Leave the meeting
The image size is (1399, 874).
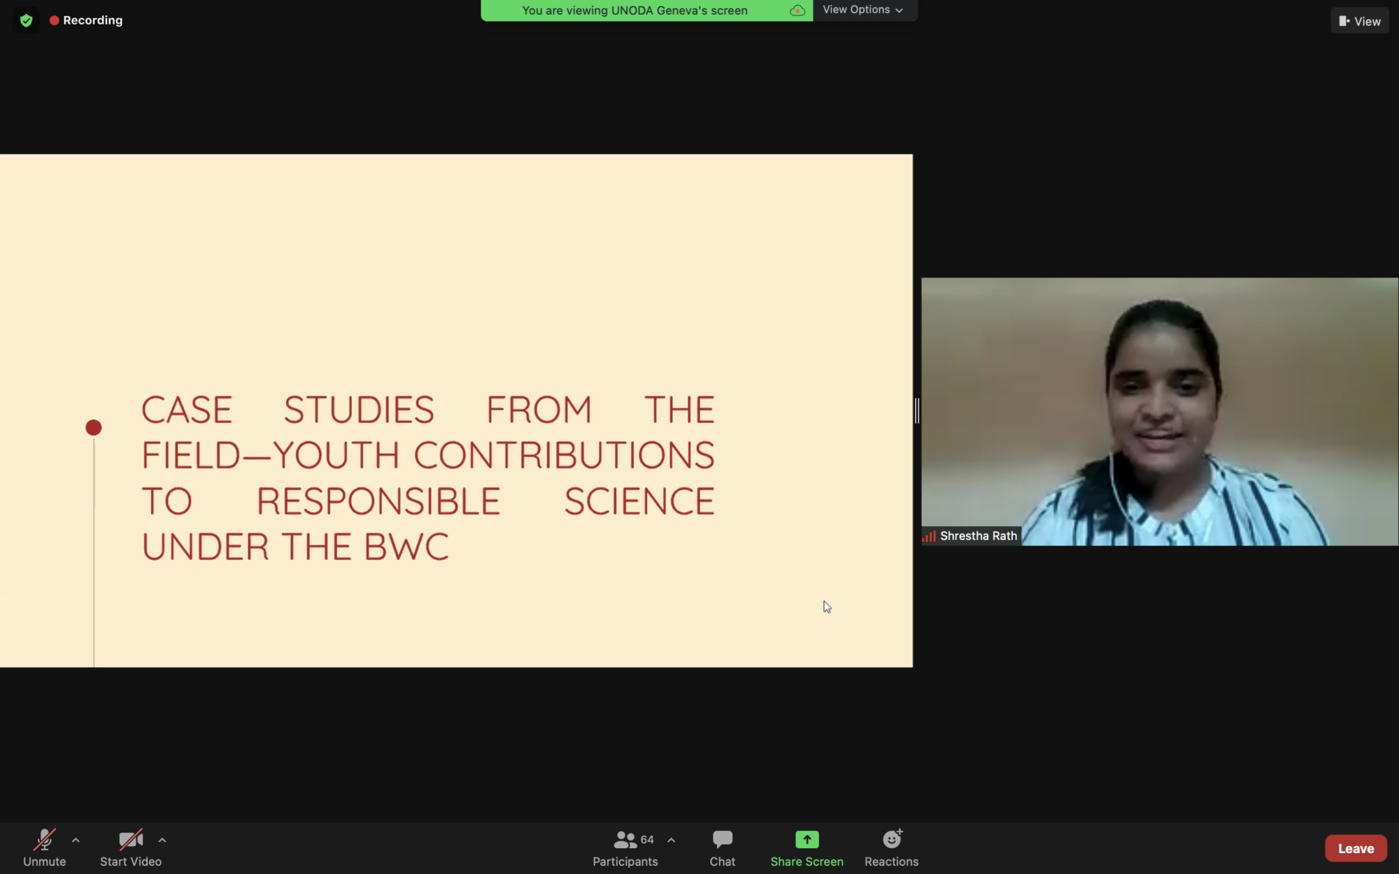[x=1356, y=848]
